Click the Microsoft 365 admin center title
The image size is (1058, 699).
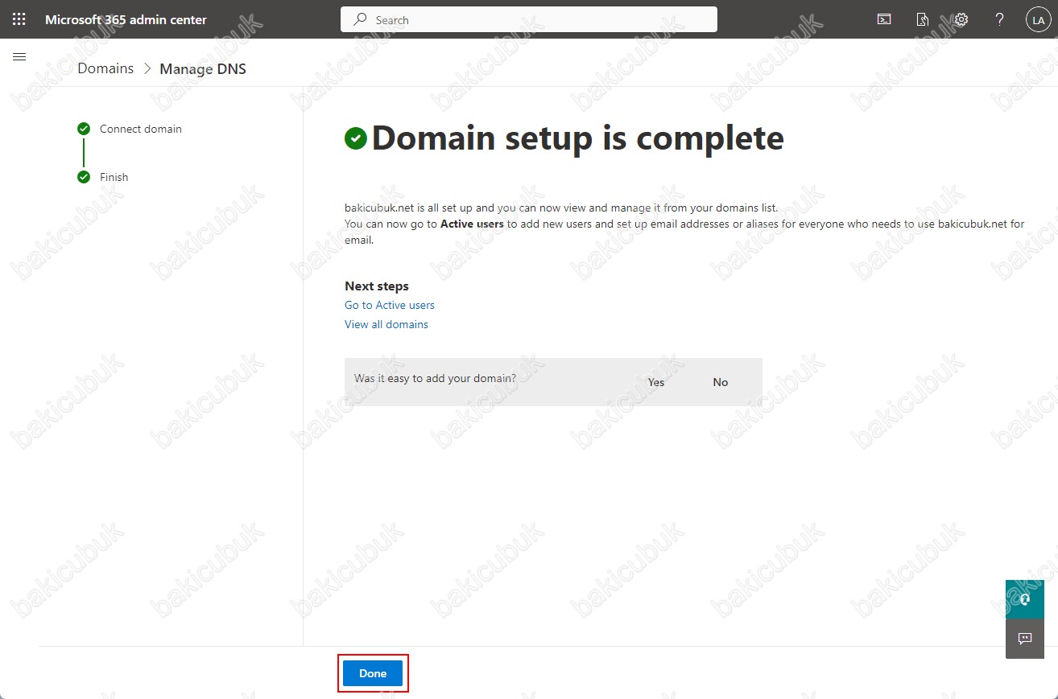pos(126,19)
